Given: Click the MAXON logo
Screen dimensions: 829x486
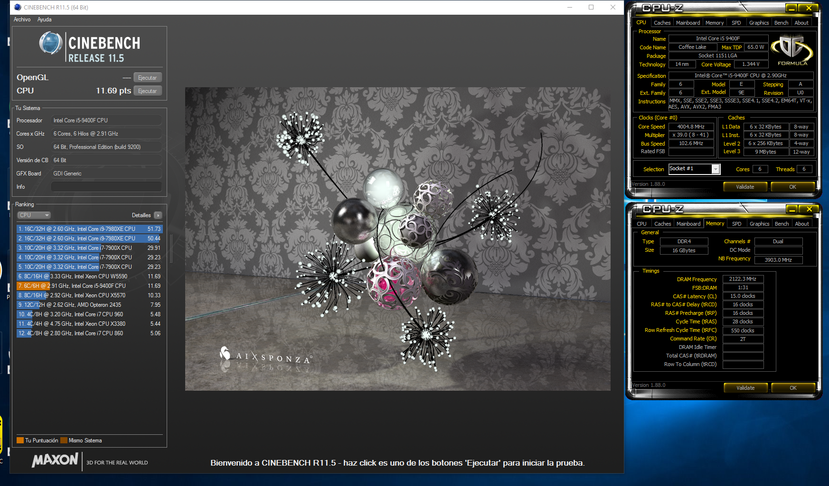Looking at the screenshot, I should coord(55,460).
